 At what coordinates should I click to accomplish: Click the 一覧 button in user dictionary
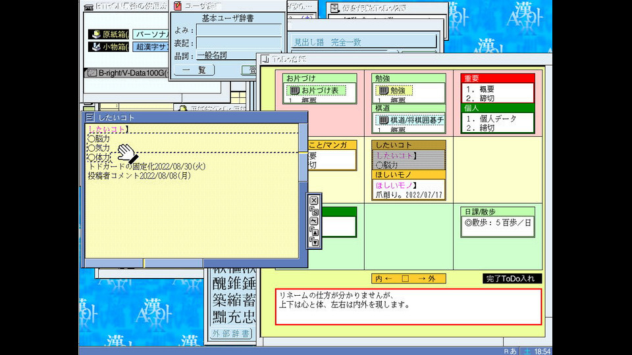(x=194, y=70)
